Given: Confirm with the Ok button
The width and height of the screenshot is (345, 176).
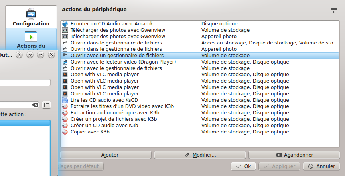Looking at the screenshot, I should [243, 166].
